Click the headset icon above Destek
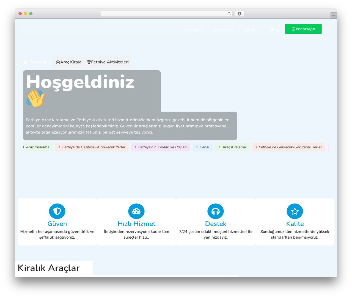Image resolution: width=352 pixels, height=298 pixels. point(216,211)
